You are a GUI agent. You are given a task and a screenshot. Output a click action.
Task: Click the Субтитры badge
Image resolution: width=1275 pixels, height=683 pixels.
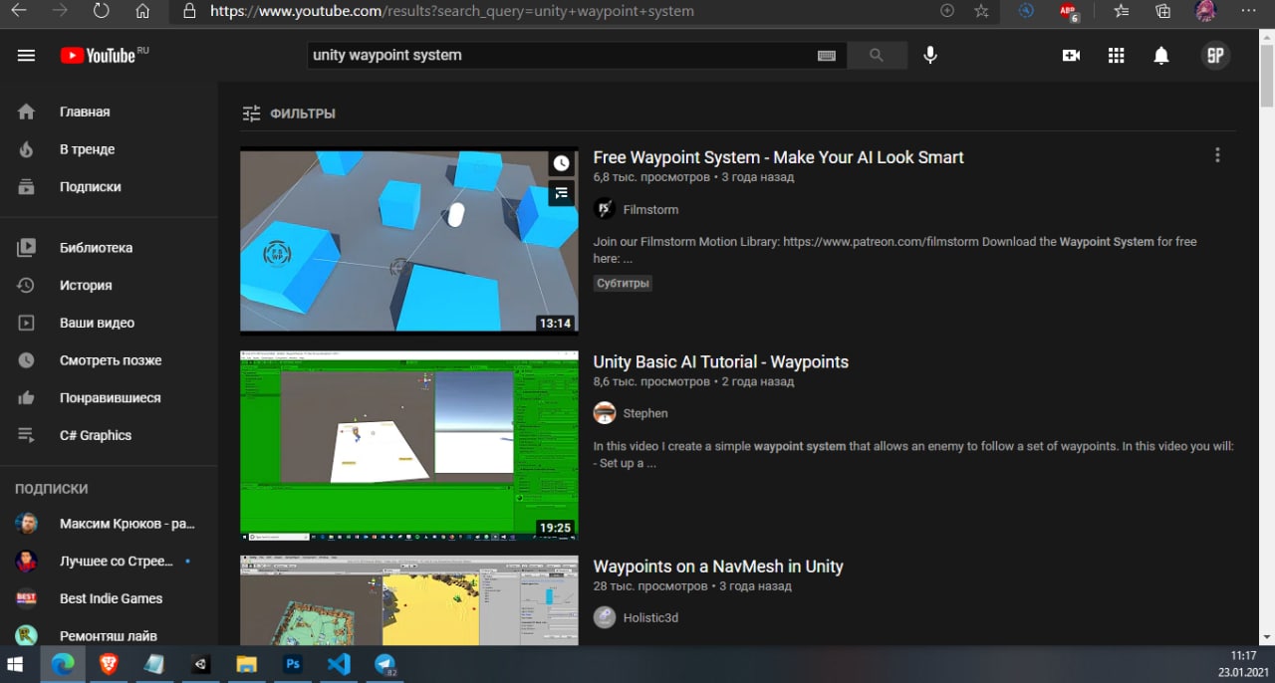pyautogui.click(x=624, y=284)
